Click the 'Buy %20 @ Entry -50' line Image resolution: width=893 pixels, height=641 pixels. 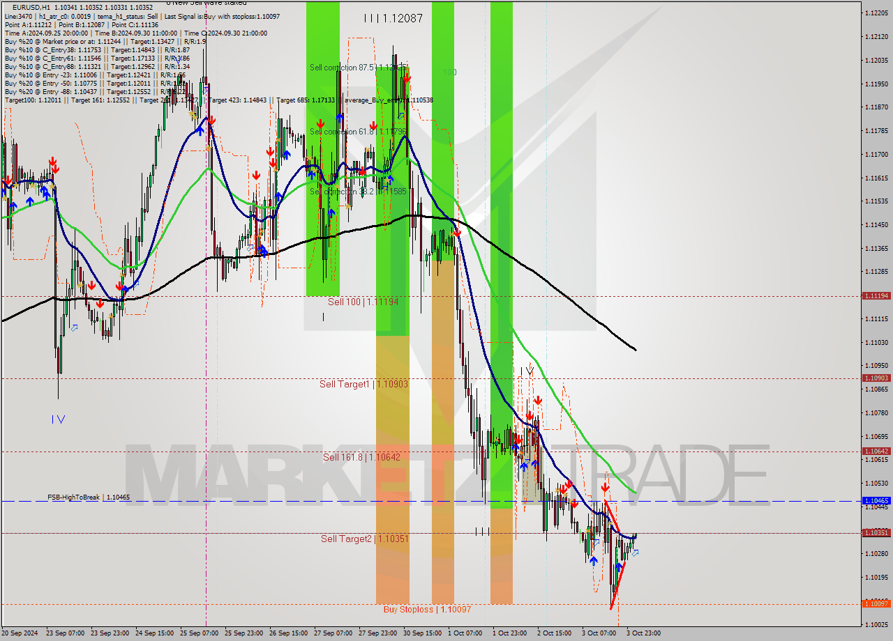[94, 83]
